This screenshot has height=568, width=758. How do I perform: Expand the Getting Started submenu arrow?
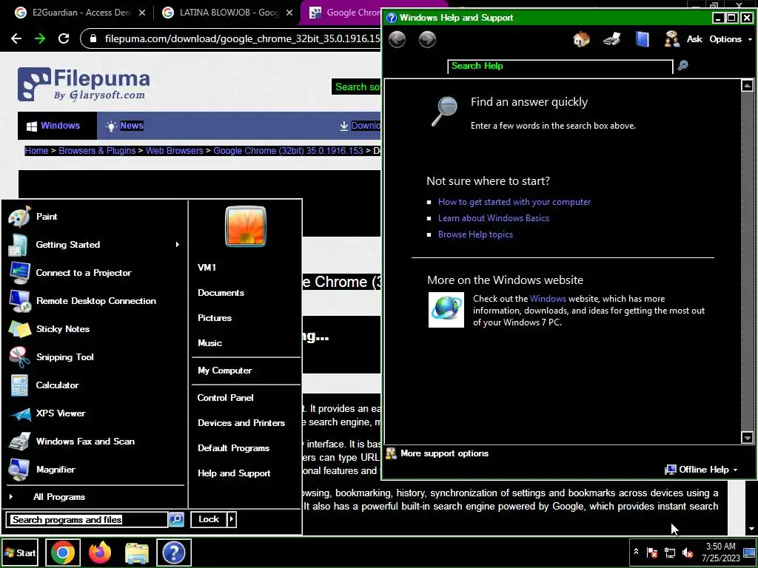pos(178,244)
